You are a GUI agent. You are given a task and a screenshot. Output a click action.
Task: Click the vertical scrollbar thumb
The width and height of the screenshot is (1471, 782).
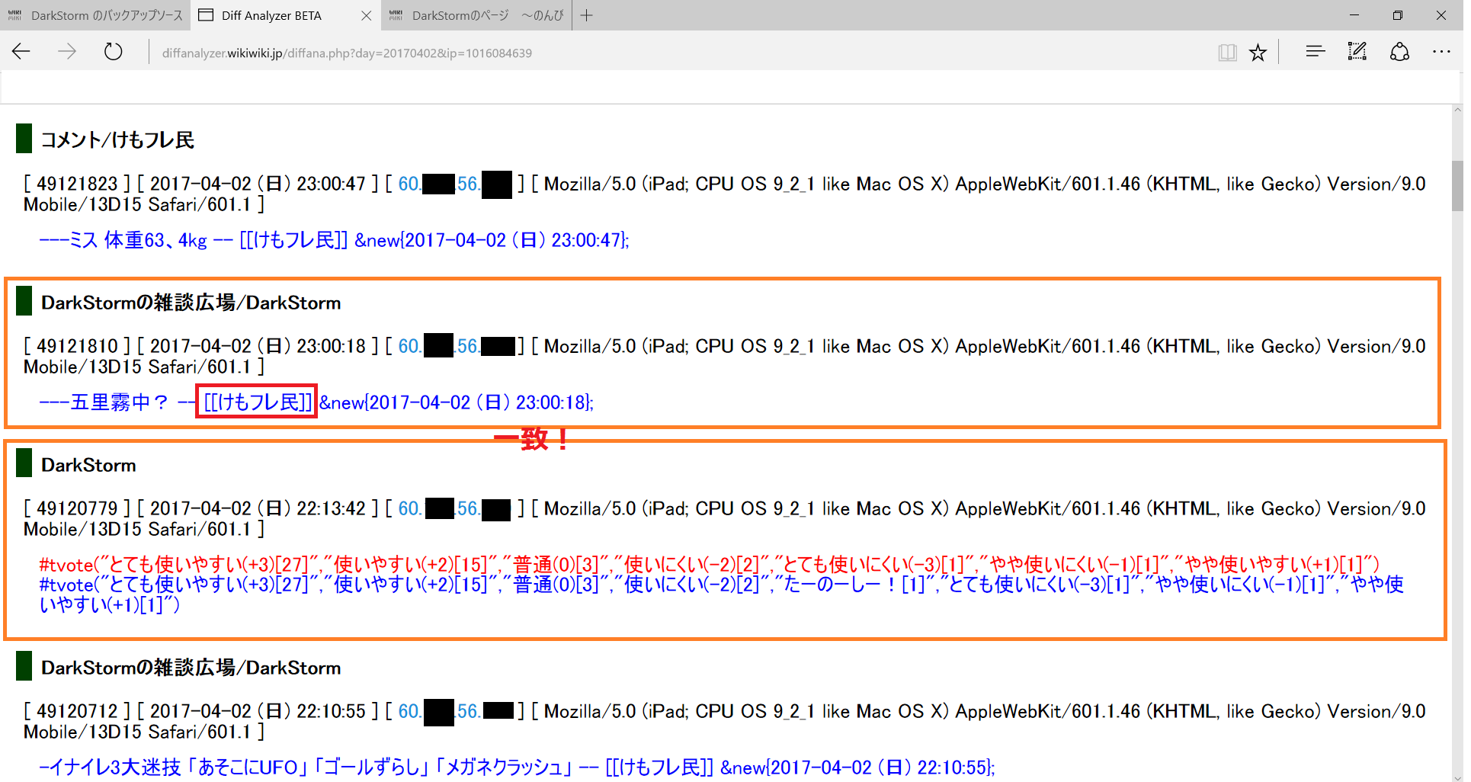coord(1457,186)
